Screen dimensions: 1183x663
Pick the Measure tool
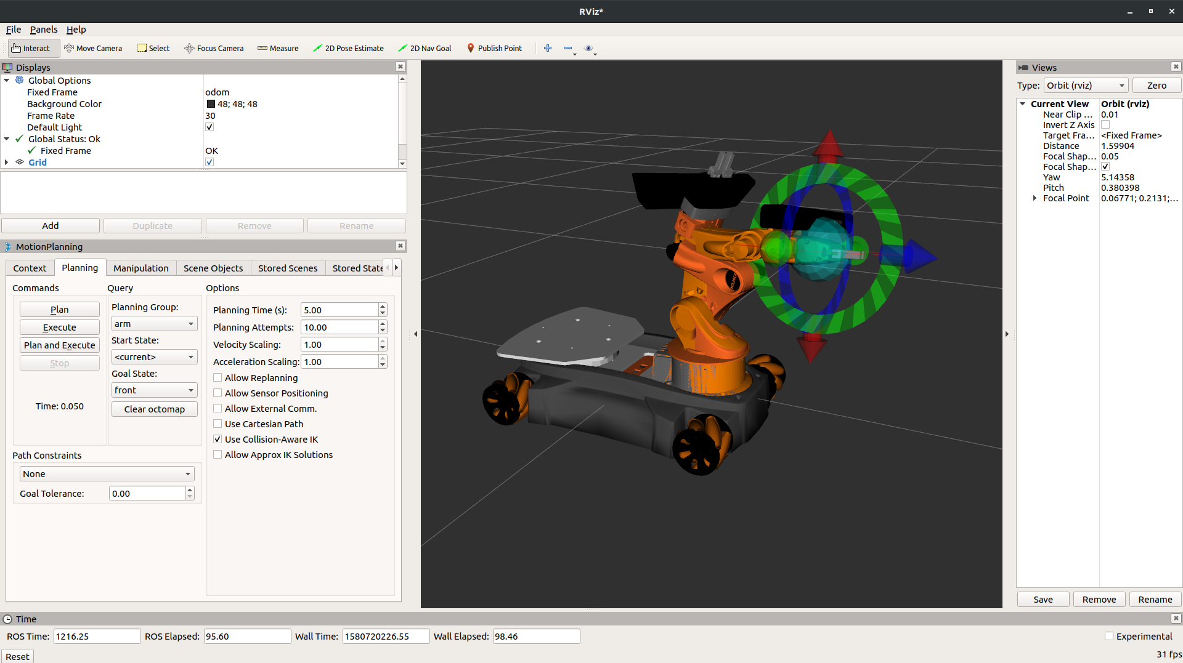pyautogui.click(x=278, y=48)
